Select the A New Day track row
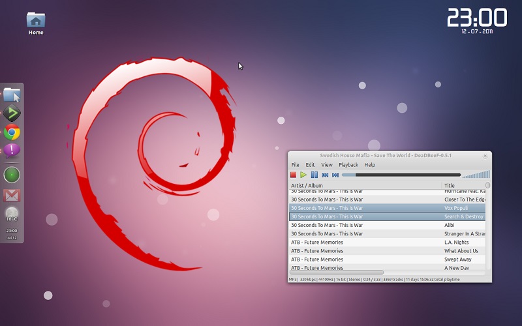This screenshot has width=522, height=326. tap(387, 267)
